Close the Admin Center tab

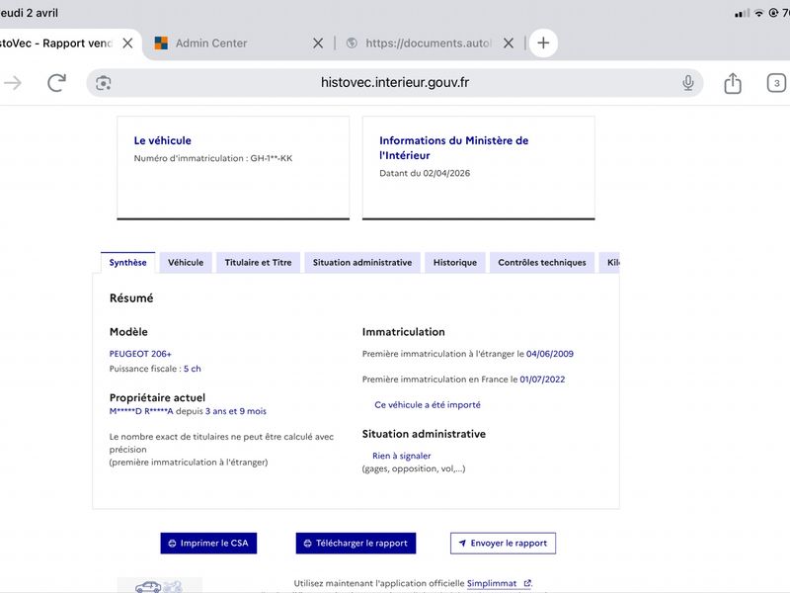318,43
